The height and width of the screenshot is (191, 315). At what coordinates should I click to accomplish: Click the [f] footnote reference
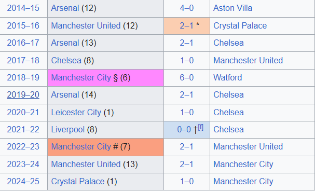[201, 127]
